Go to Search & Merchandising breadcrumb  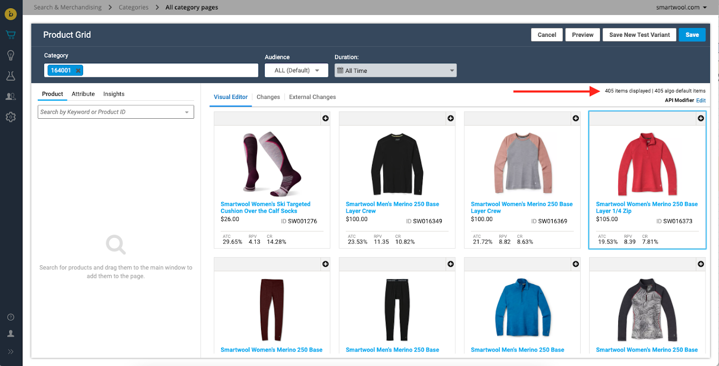click(x=67, y=7)
